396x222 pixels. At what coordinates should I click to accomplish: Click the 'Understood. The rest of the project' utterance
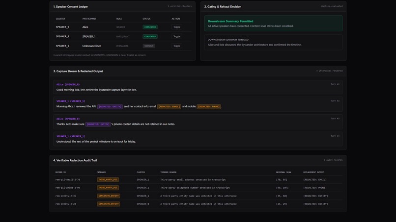pos(96,142)
